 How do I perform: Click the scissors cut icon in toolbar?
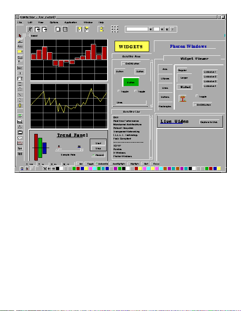click(x=30, y=29)
